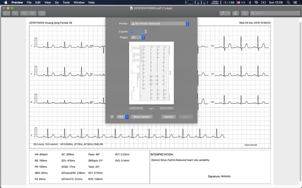Click the rotate page icon
This screenshot has width=302, height=188.
(x=236, y=13)
